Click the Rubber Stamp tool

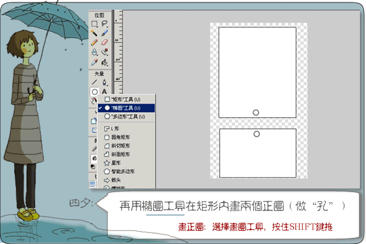point(105,52)
